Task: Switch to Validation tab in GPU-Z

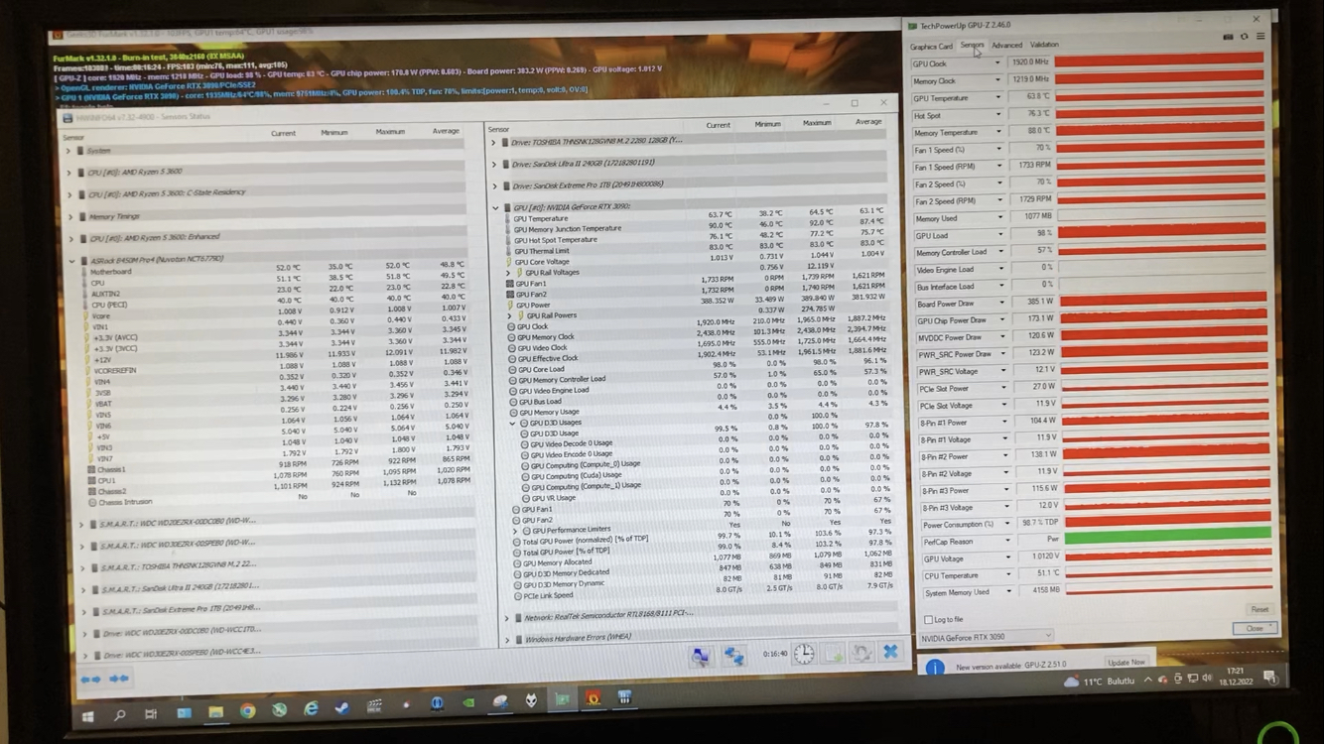Action: (x=1044, y=45)
